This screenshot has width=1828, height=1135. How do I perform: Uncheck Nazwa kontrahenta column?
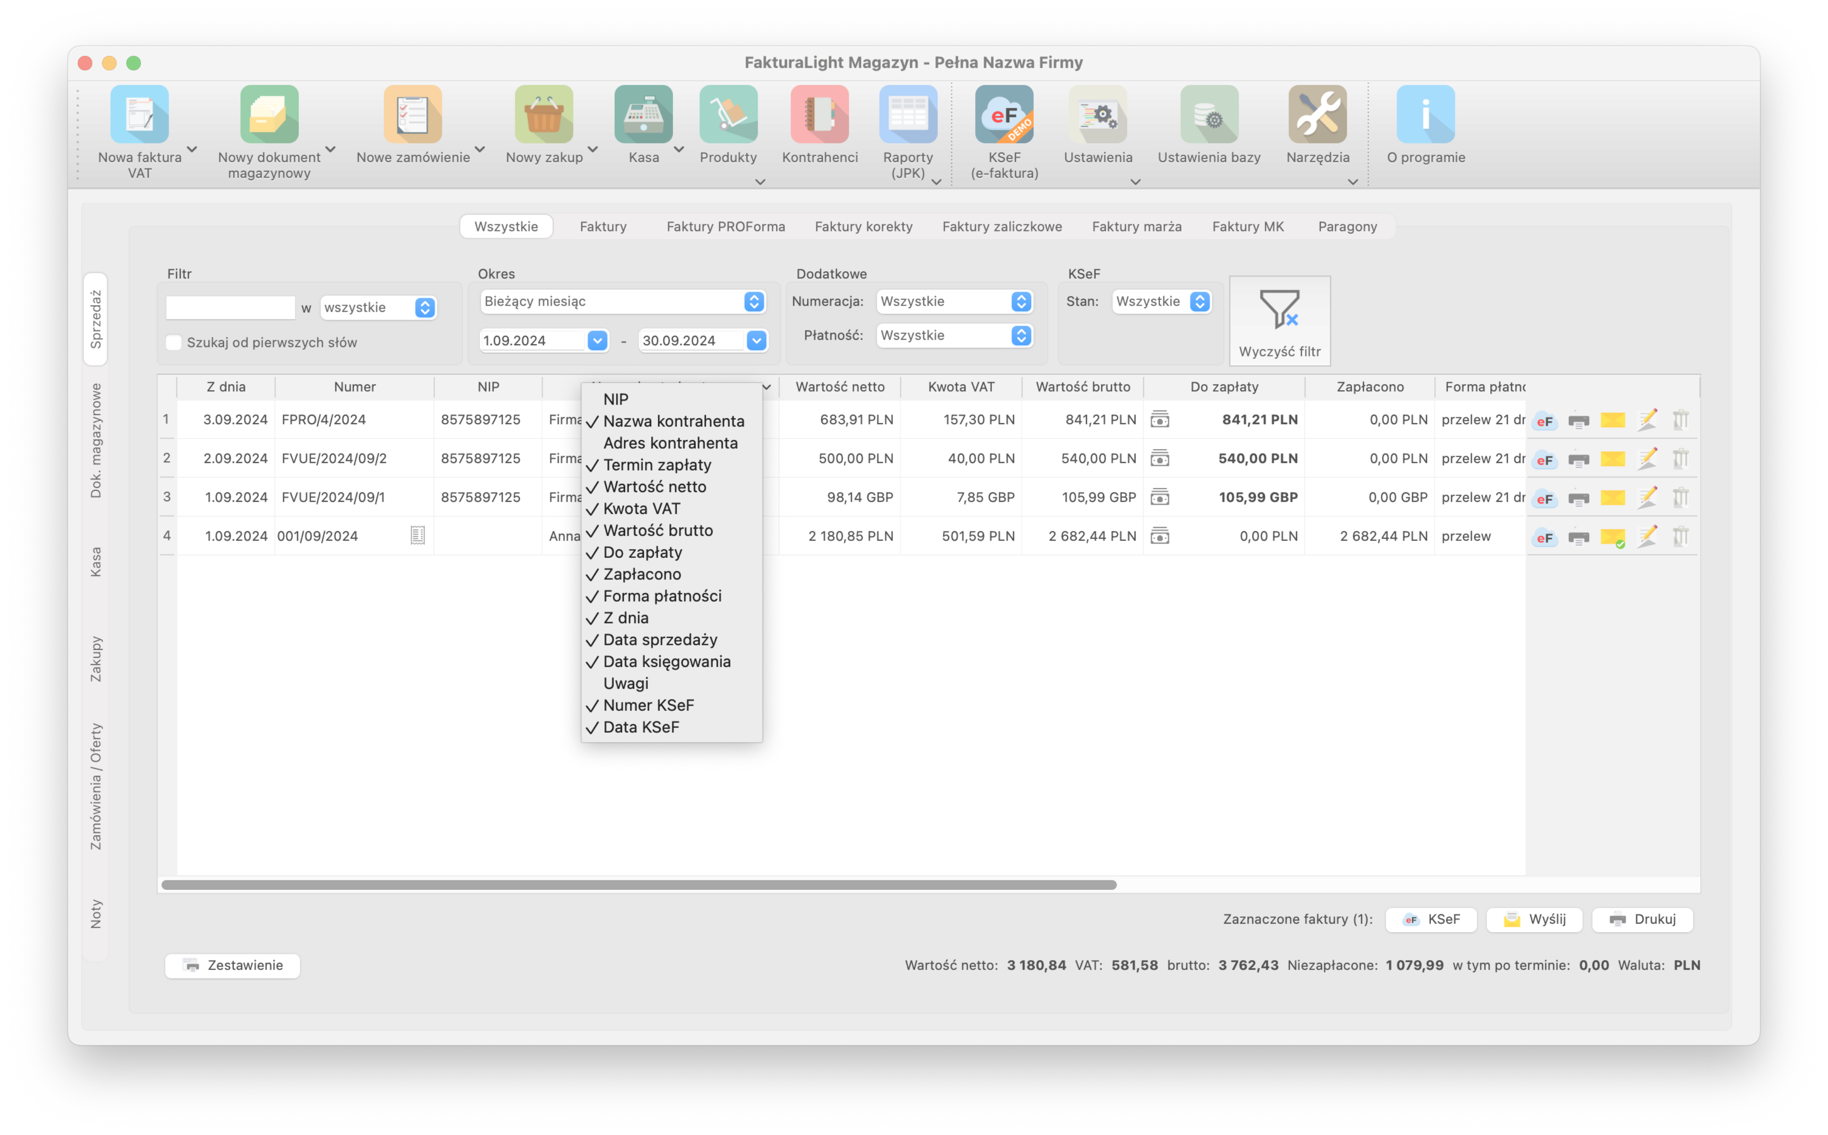coord(672,421)
